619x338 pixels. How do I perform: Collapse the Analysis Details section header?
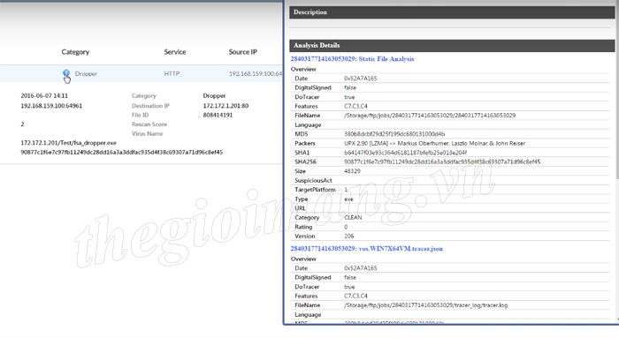pos(452,45)
